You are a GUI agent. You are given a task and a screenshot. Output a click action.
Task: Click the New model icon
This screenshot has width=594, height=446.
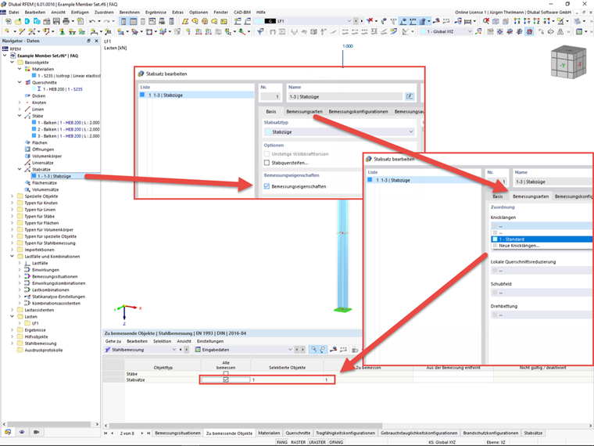pyautogui.click(x=8, y=21)
